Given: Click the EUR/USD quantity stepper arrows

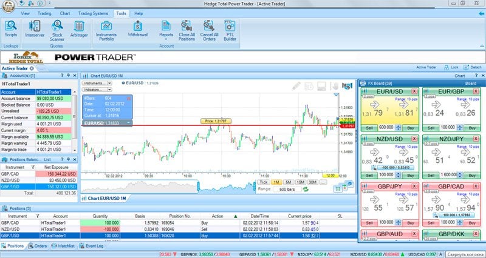Looking at the screenshot, I should click(x=399, y=127).
